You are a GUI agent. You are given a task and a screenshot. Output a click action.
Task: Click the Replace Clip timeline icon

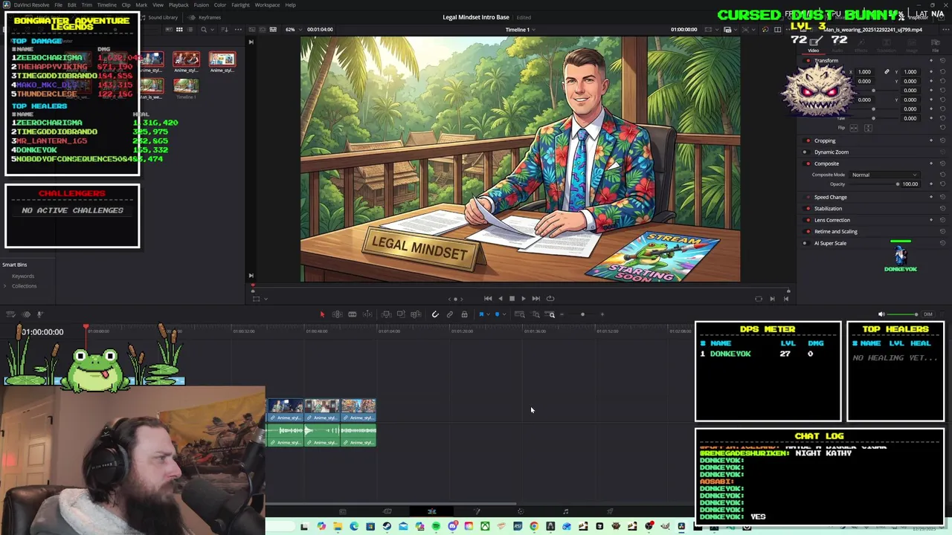[416, 314]
